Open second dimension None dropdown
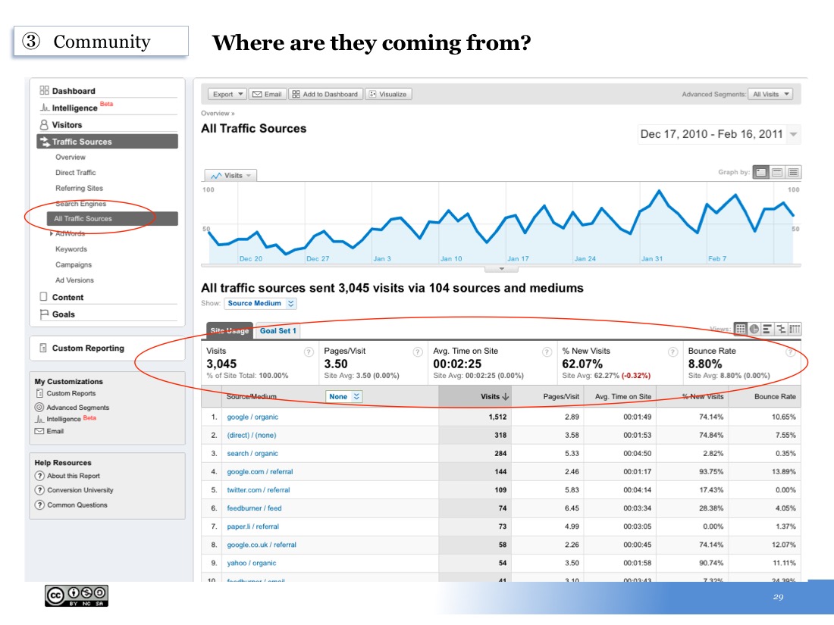This screenshot has height=625, width=834. (x=344, y=396)
